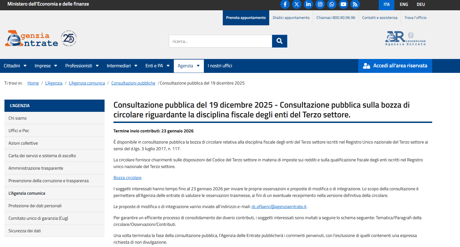Expand the Enti e PA menu
Screen dimensions: 460x247
[157, 66]
